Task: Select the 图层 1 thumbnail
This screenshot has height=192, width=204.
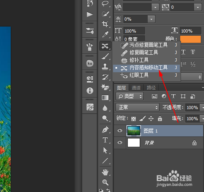Action: click(x=134, y=131)
